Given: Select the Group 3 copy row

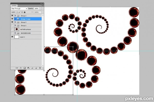Looking at the screenshot, I should click(x=26, y=19).
